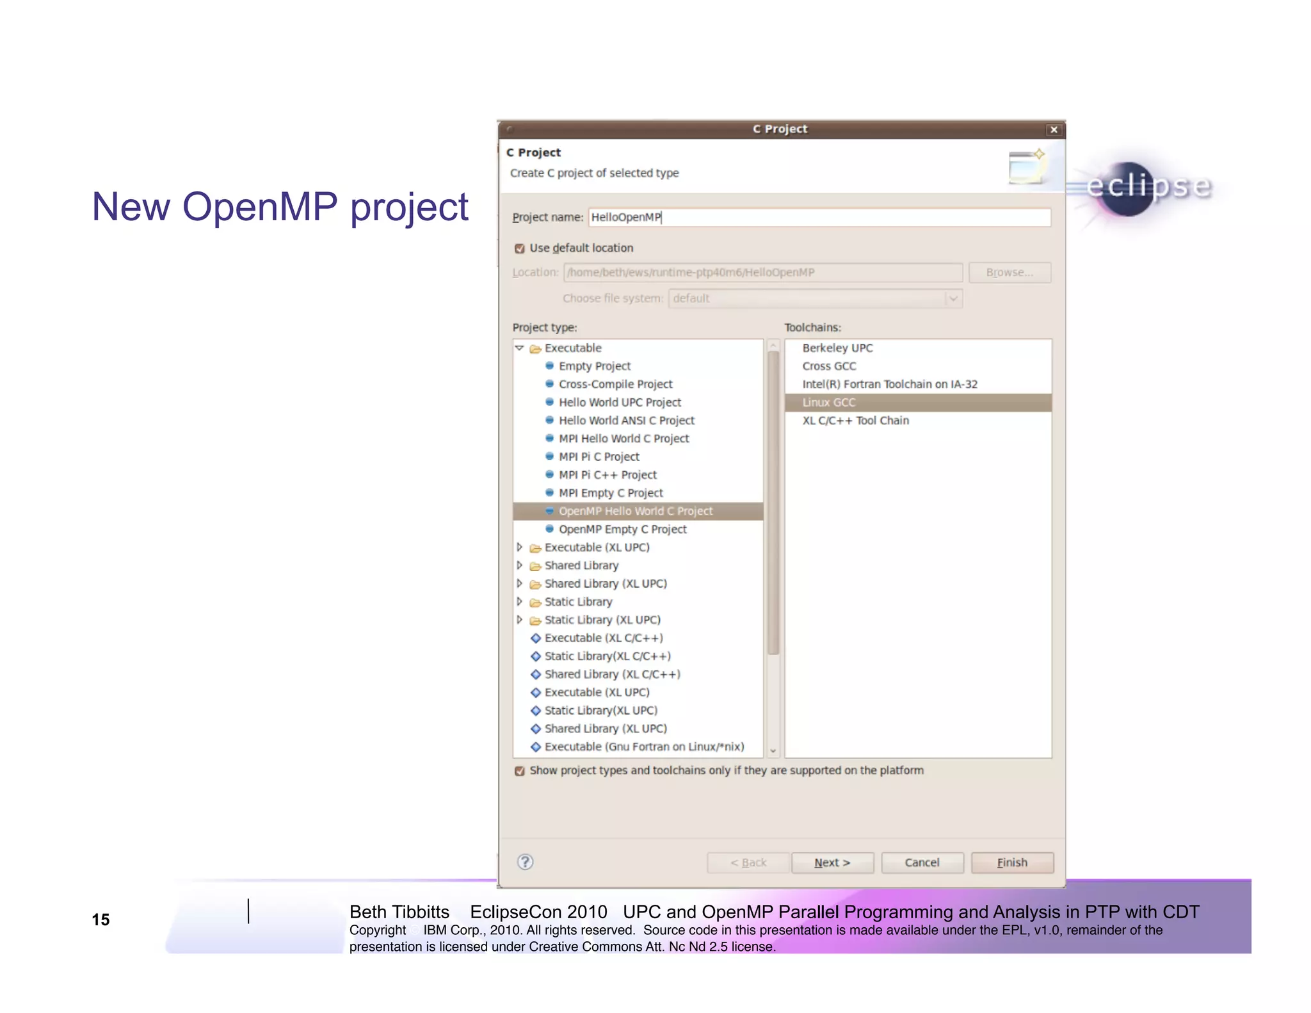This screenshot has height=1013, width=1311.
Task: Click the Cancel button
Action: (x=922, y=863)
